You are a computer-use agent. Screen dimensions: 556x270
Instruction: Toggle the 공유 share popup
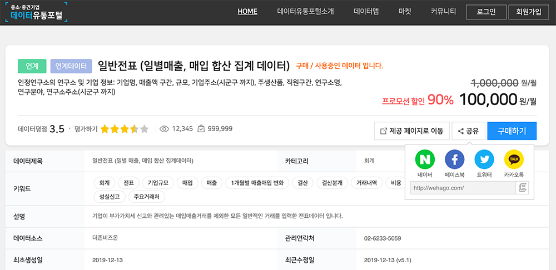468,131
